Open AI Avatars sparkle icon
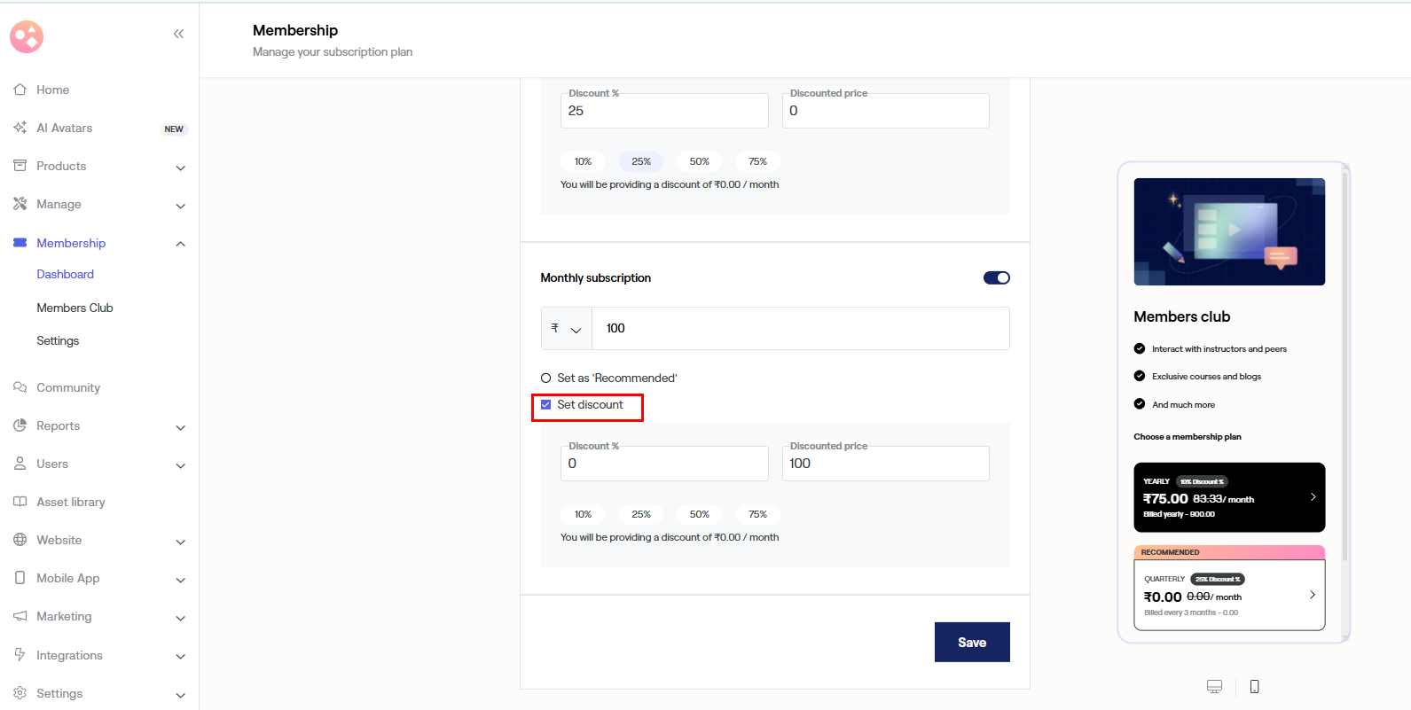Screen dimensions: 1411x710 20,128
